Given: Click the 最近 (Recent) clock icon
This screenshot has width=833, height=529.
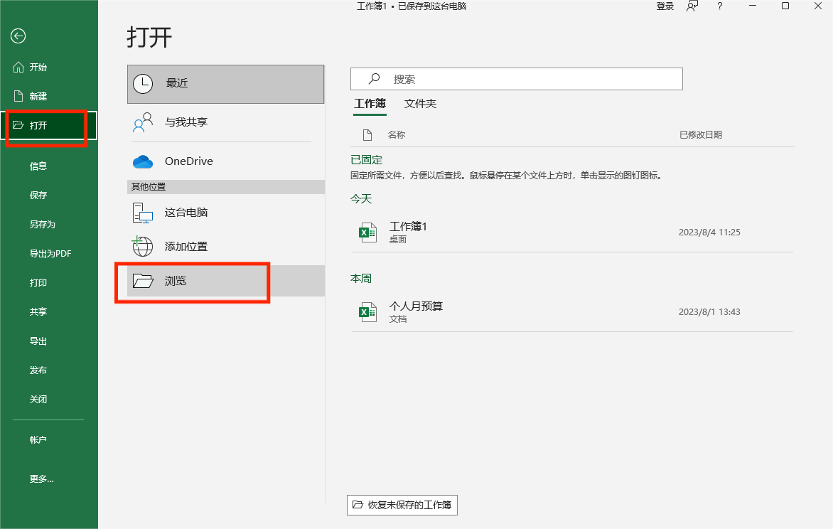Looking at the screenshot, I should coord(142,84).
